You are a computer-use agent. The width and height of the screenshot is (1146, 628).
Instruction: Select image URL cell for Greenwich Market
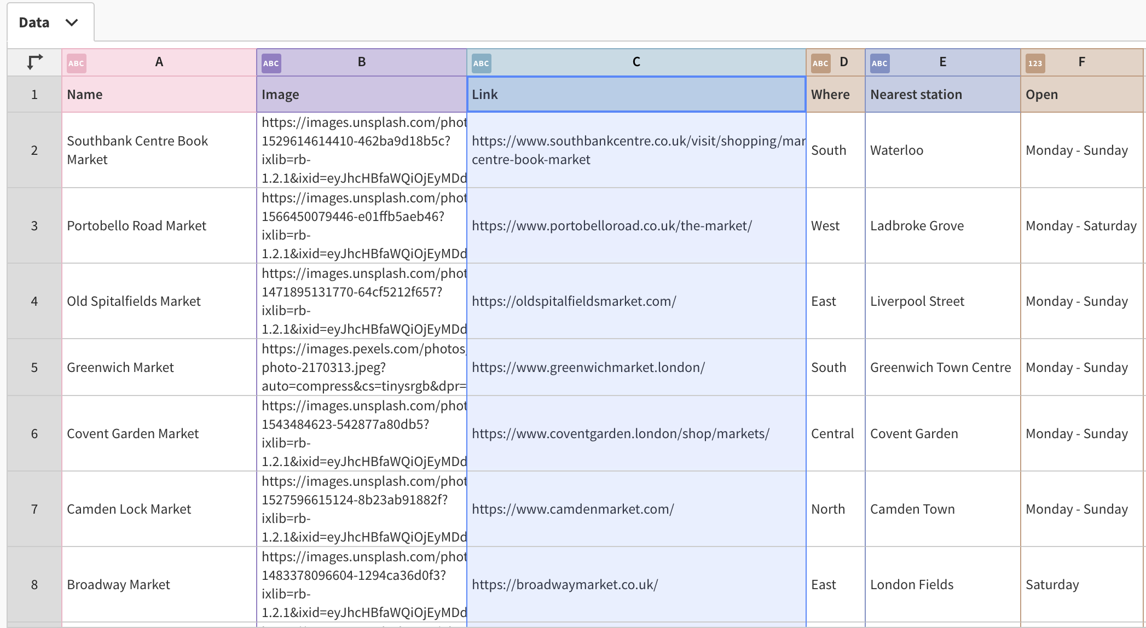(362, 368)
